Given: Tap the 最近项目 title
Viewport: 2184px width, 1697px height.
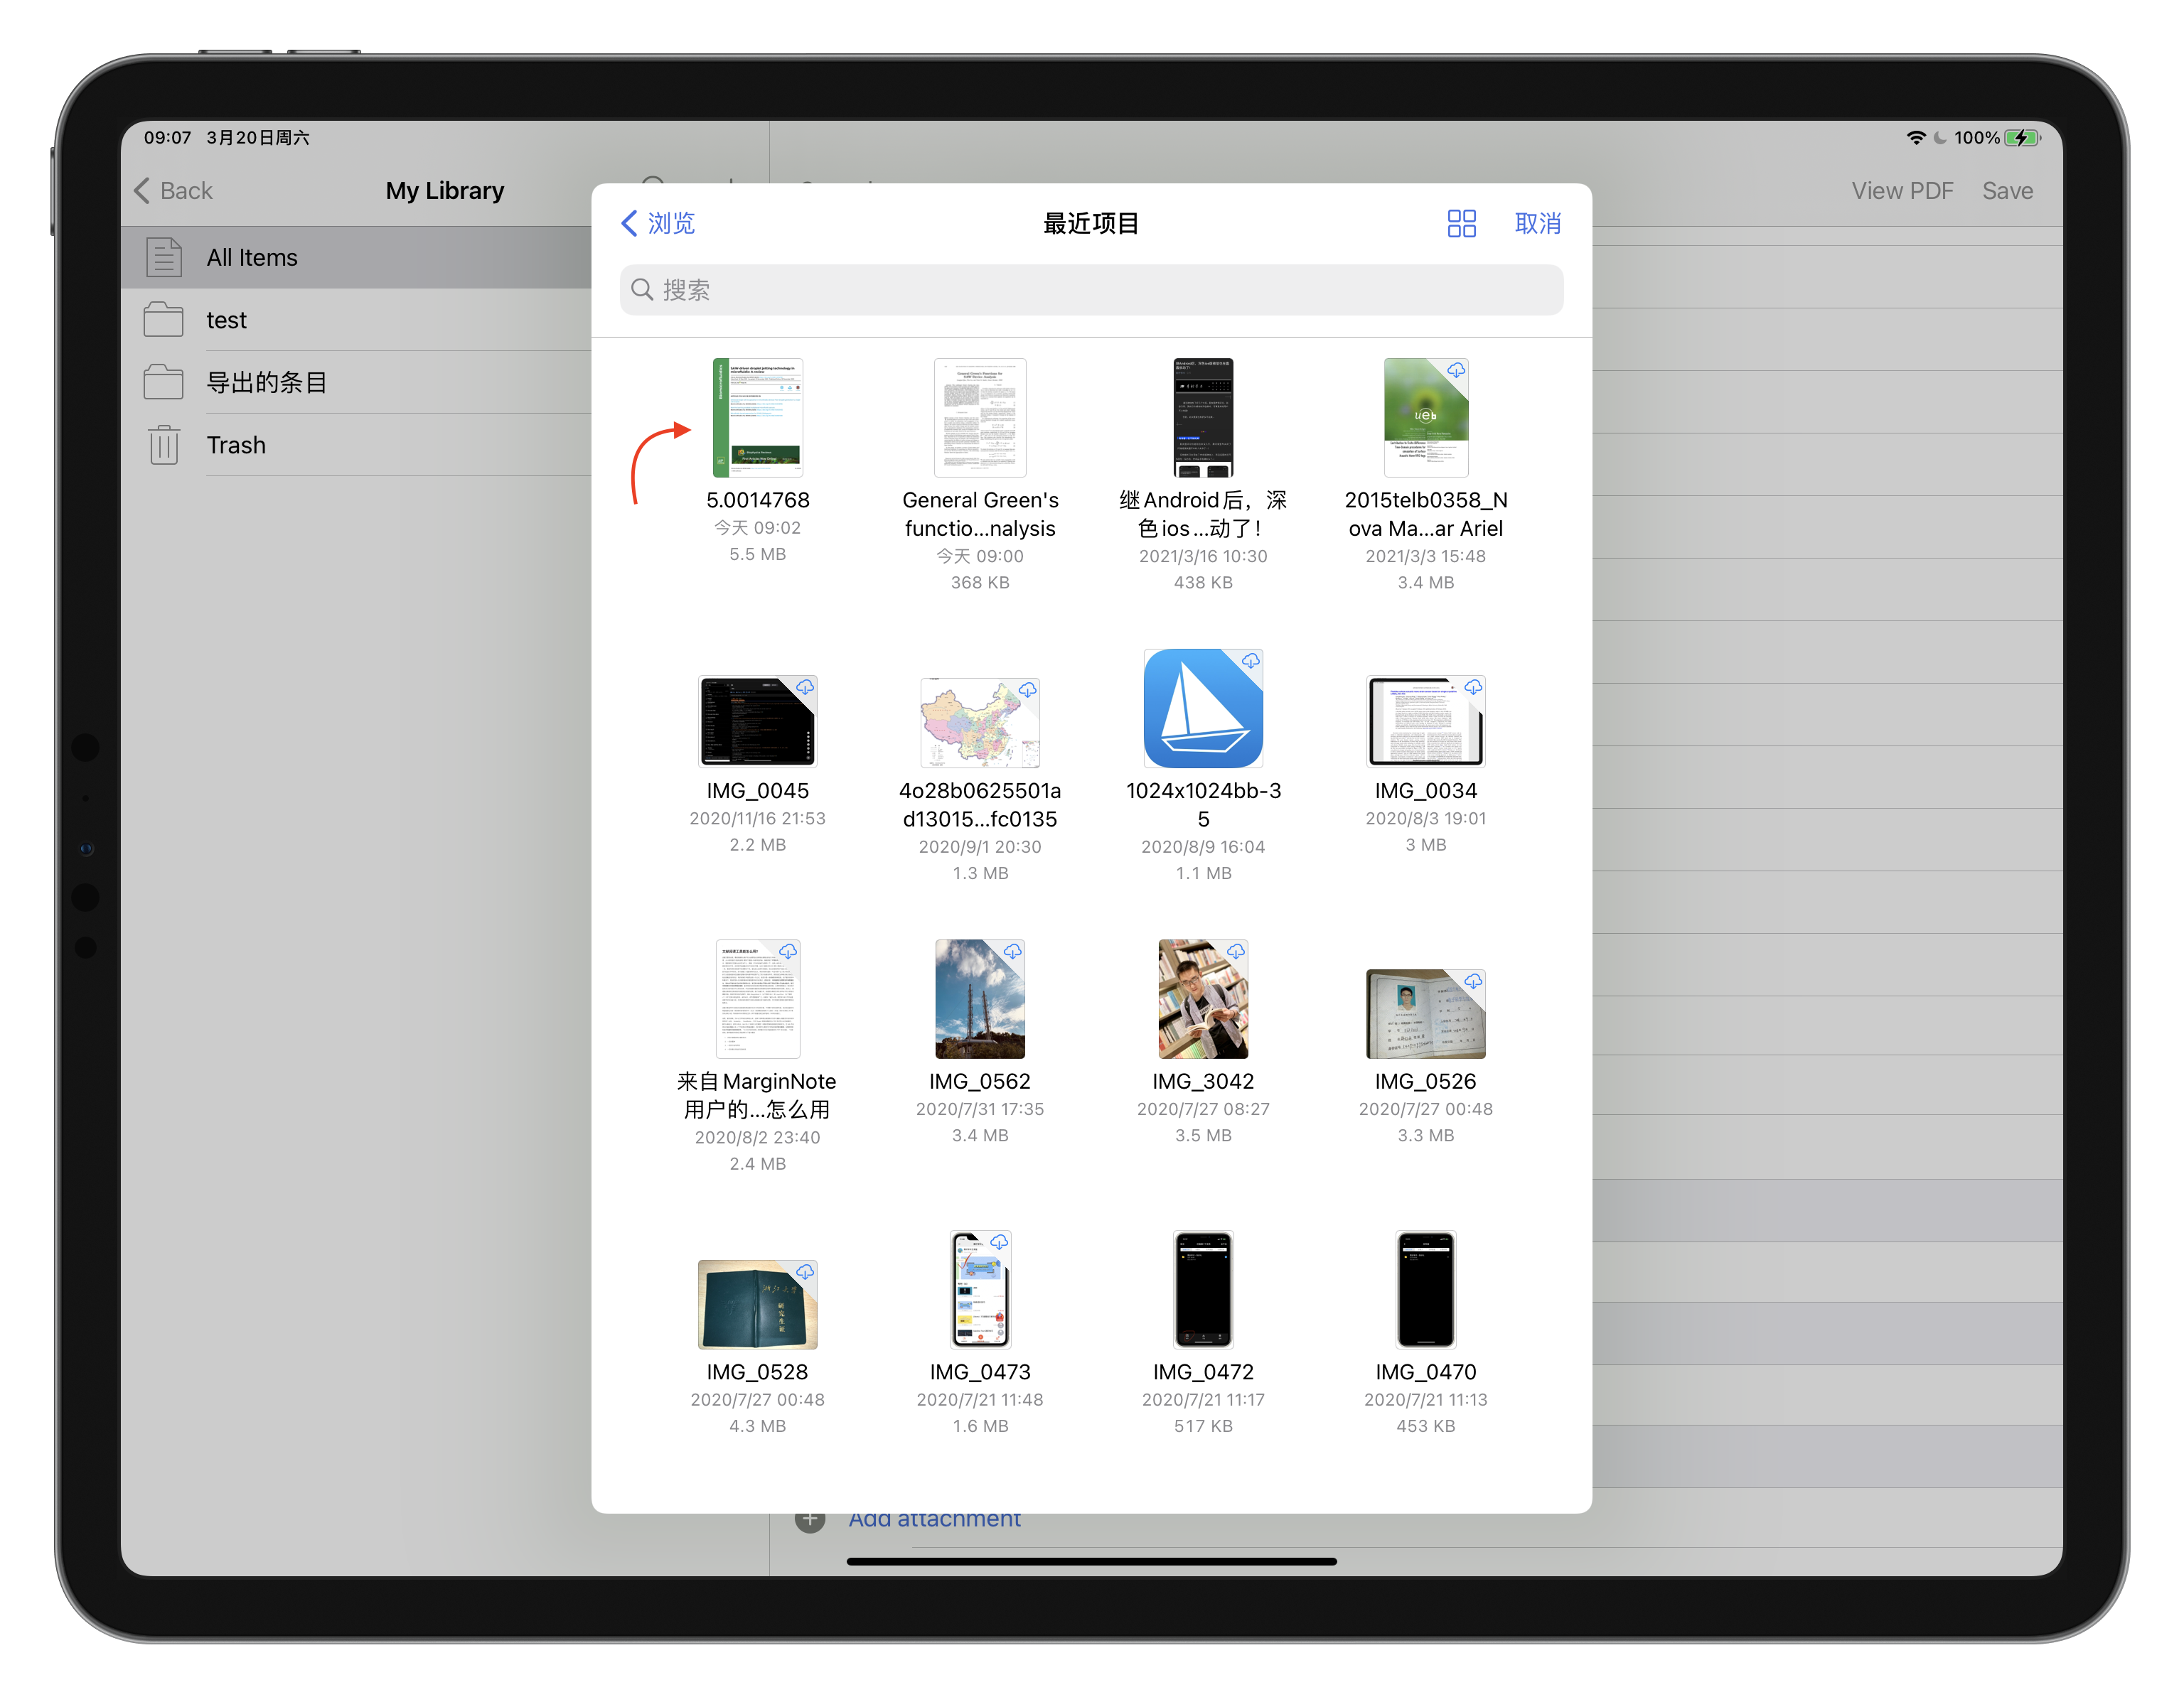Looking at the screenshot, I should [1091, 223].
